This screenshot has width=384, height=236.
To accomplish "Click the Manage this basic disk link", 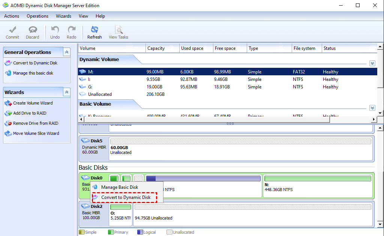I will click(33, 73).
